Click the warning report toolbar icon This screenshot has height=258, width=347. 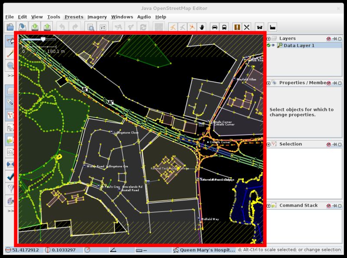point(236,27)
